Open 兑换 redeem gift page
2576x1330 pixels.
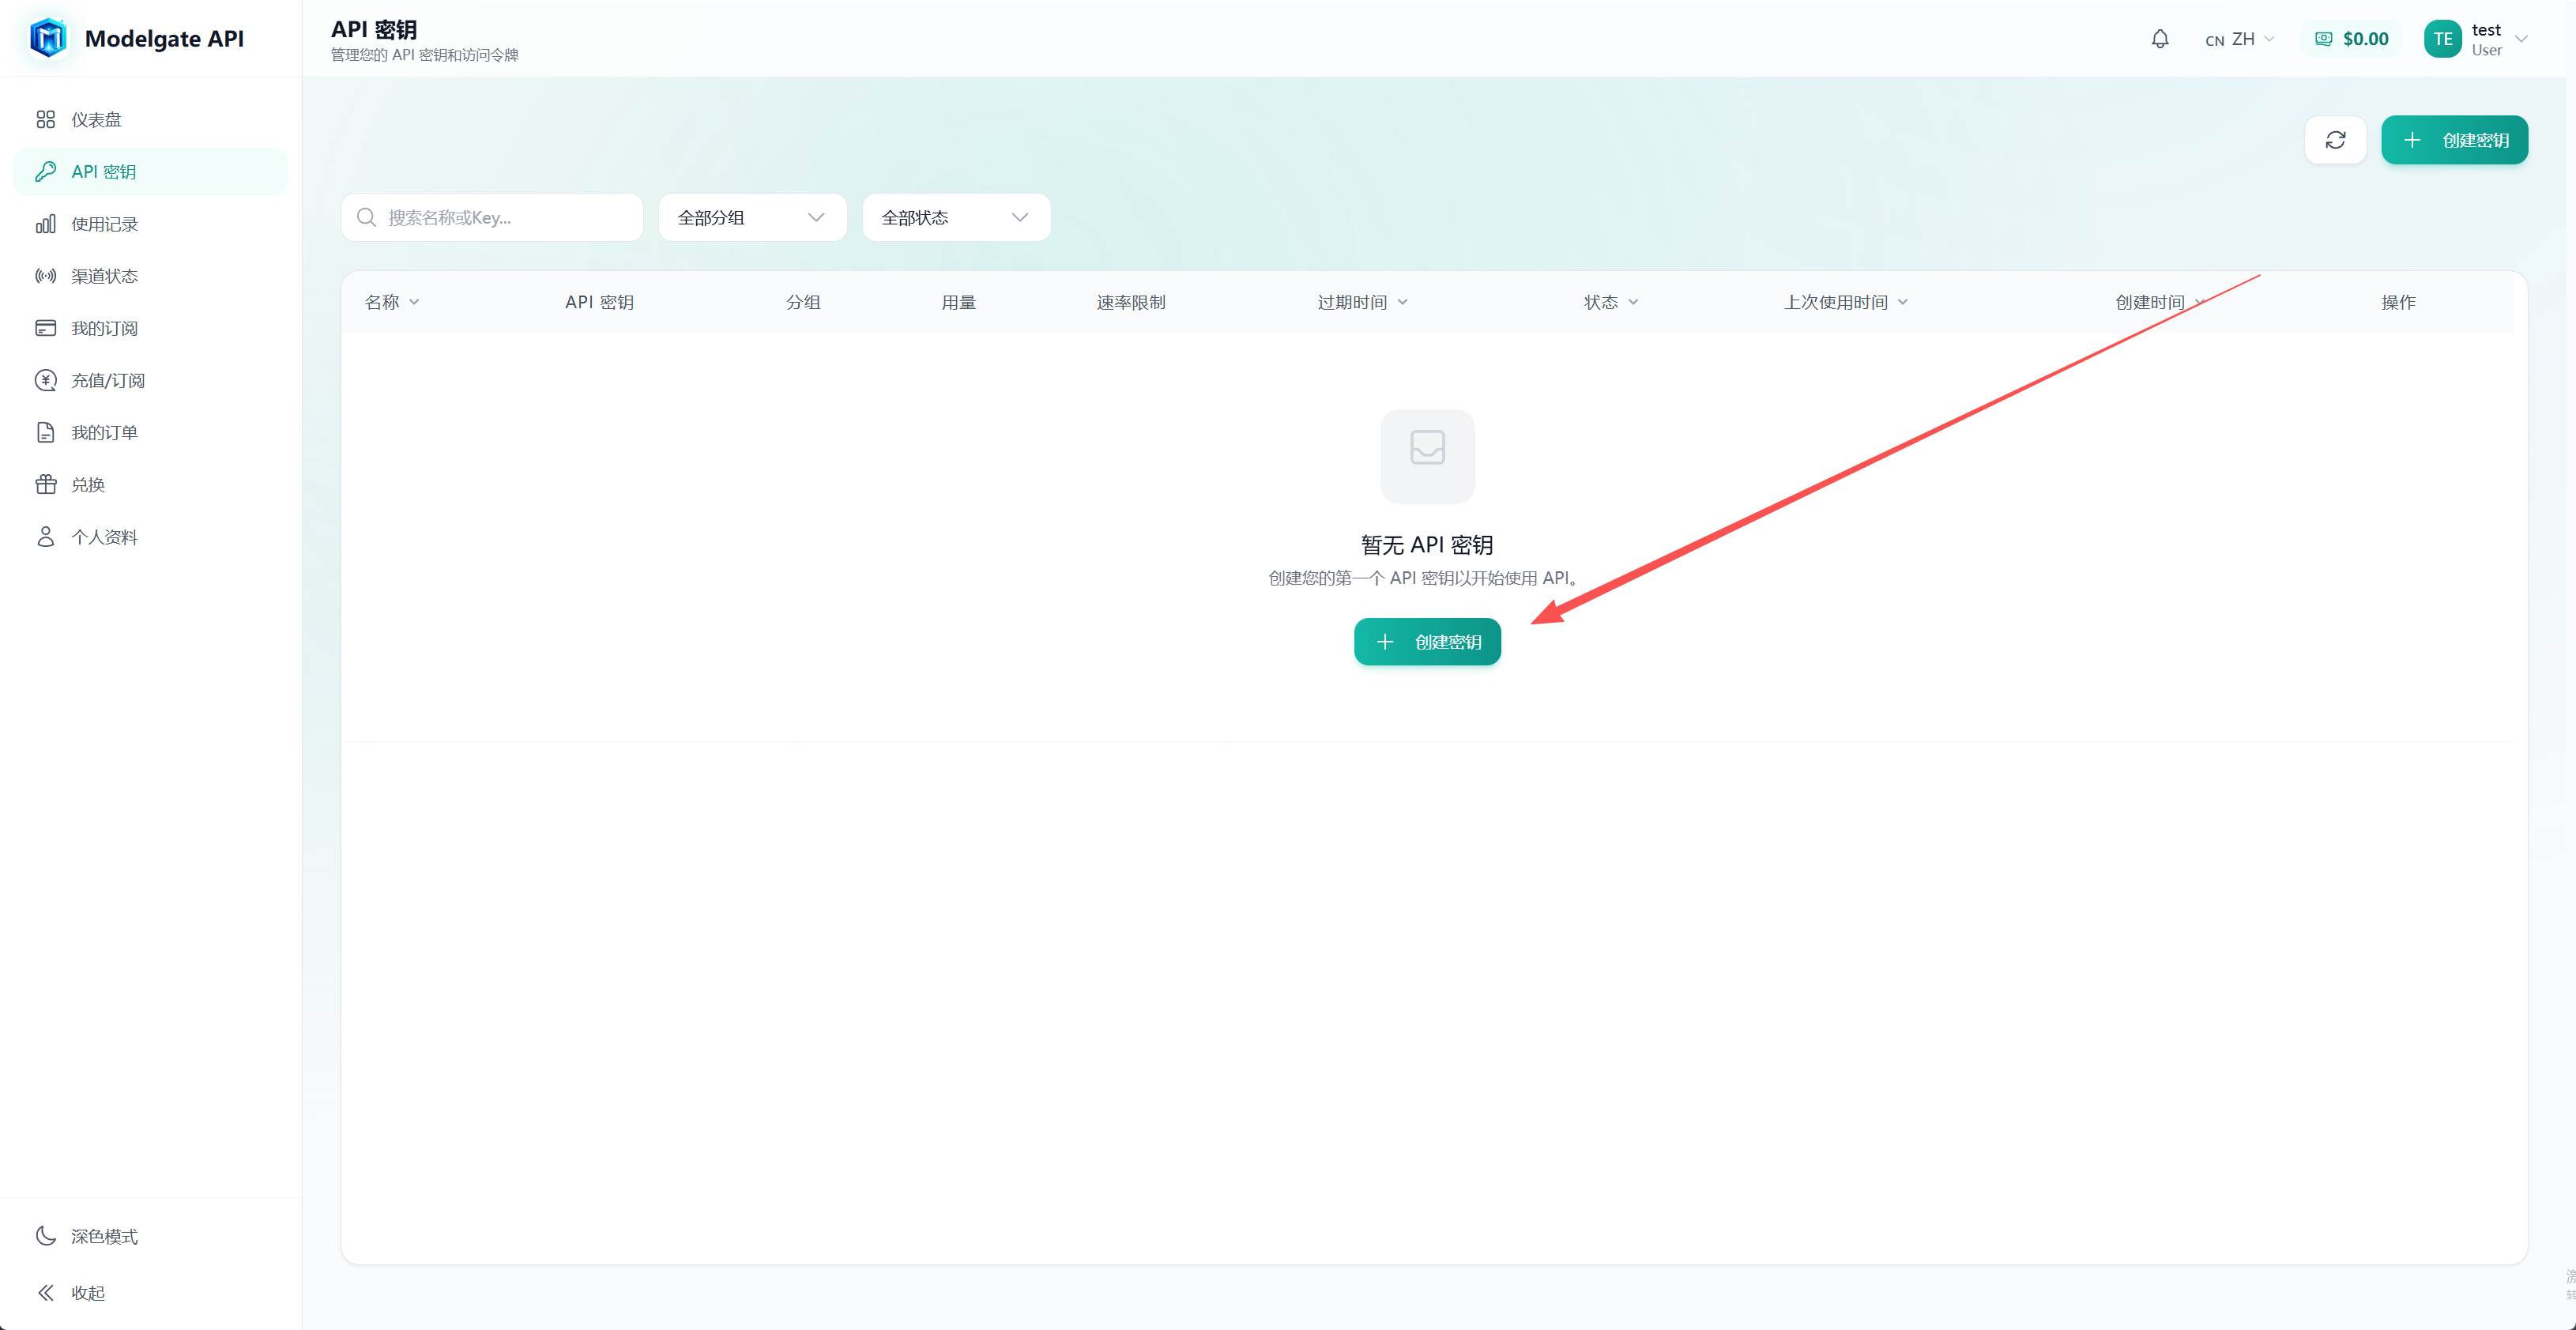(x=88, y=485)
